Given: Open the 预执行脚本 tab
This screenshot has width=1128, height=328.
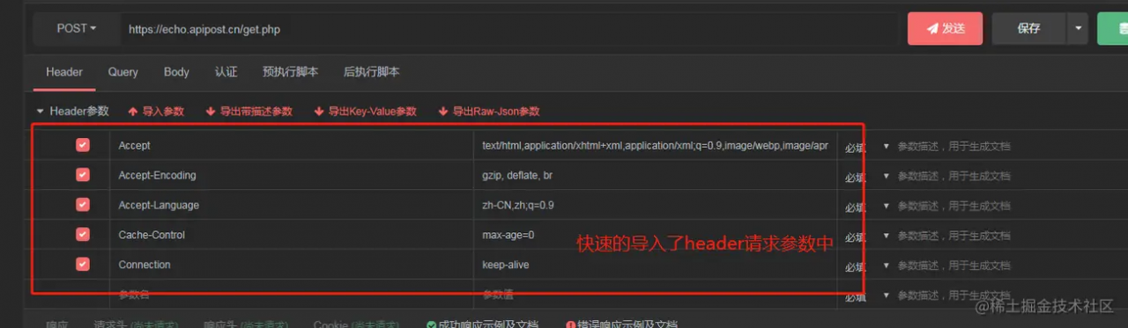Looking at the screenshot, I should click(290, 72).
